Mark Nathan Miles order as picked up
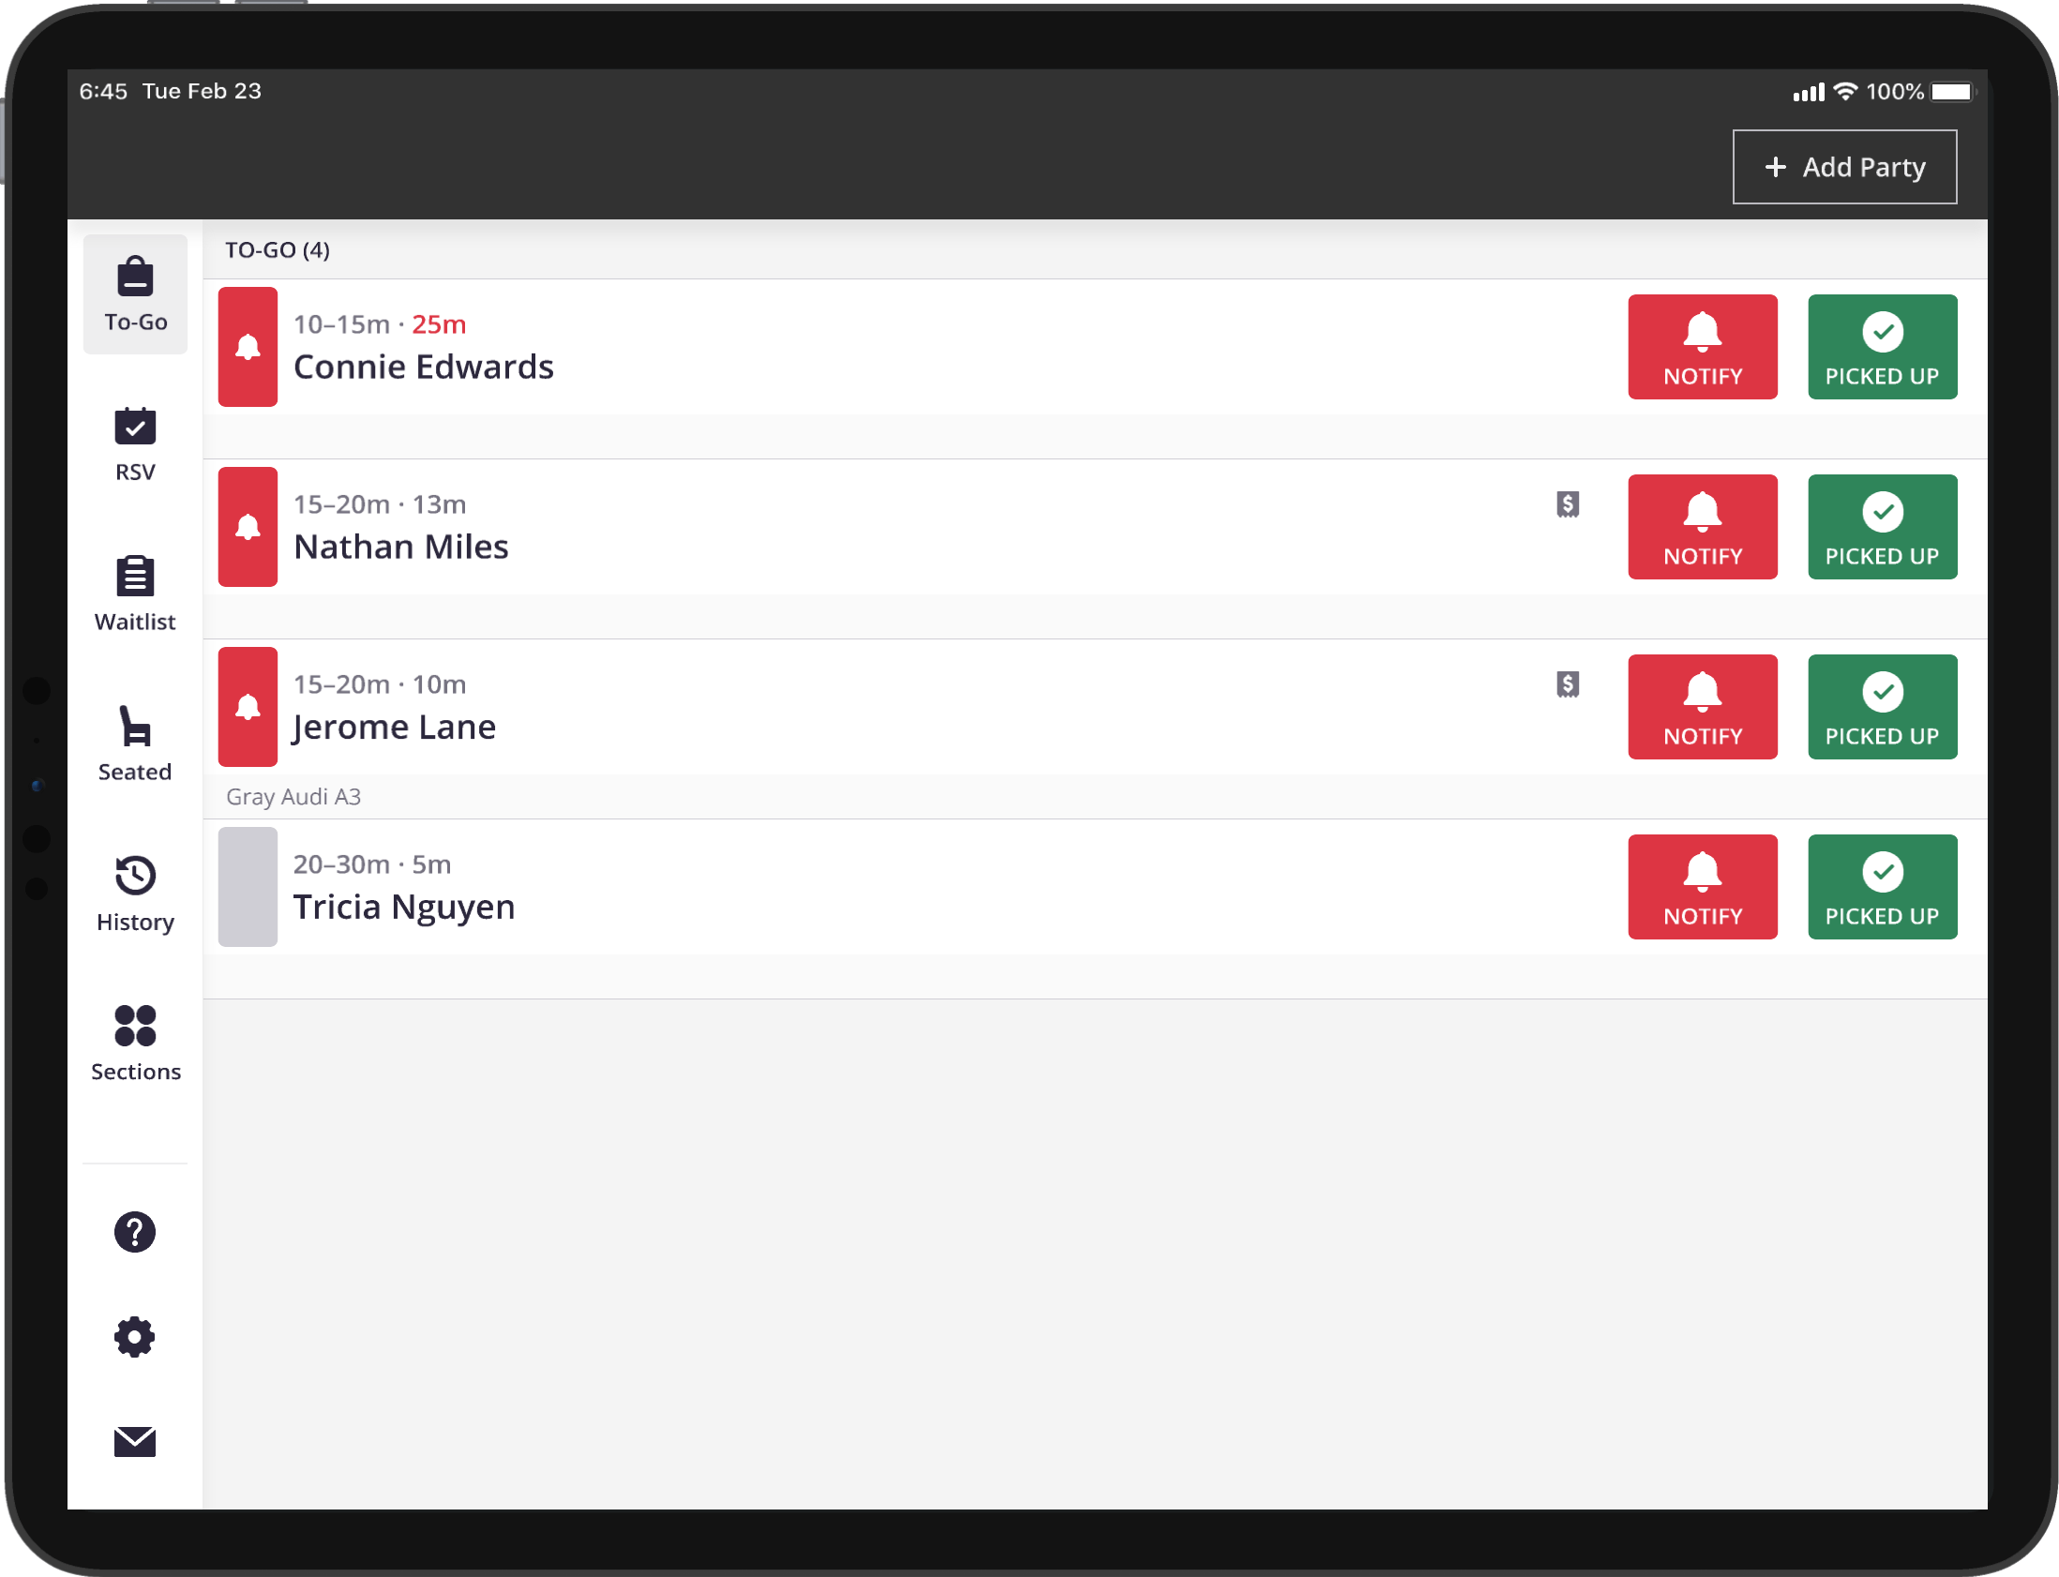The image size is (2059, 1577). pyautogui.click(x=1882, y=528)
